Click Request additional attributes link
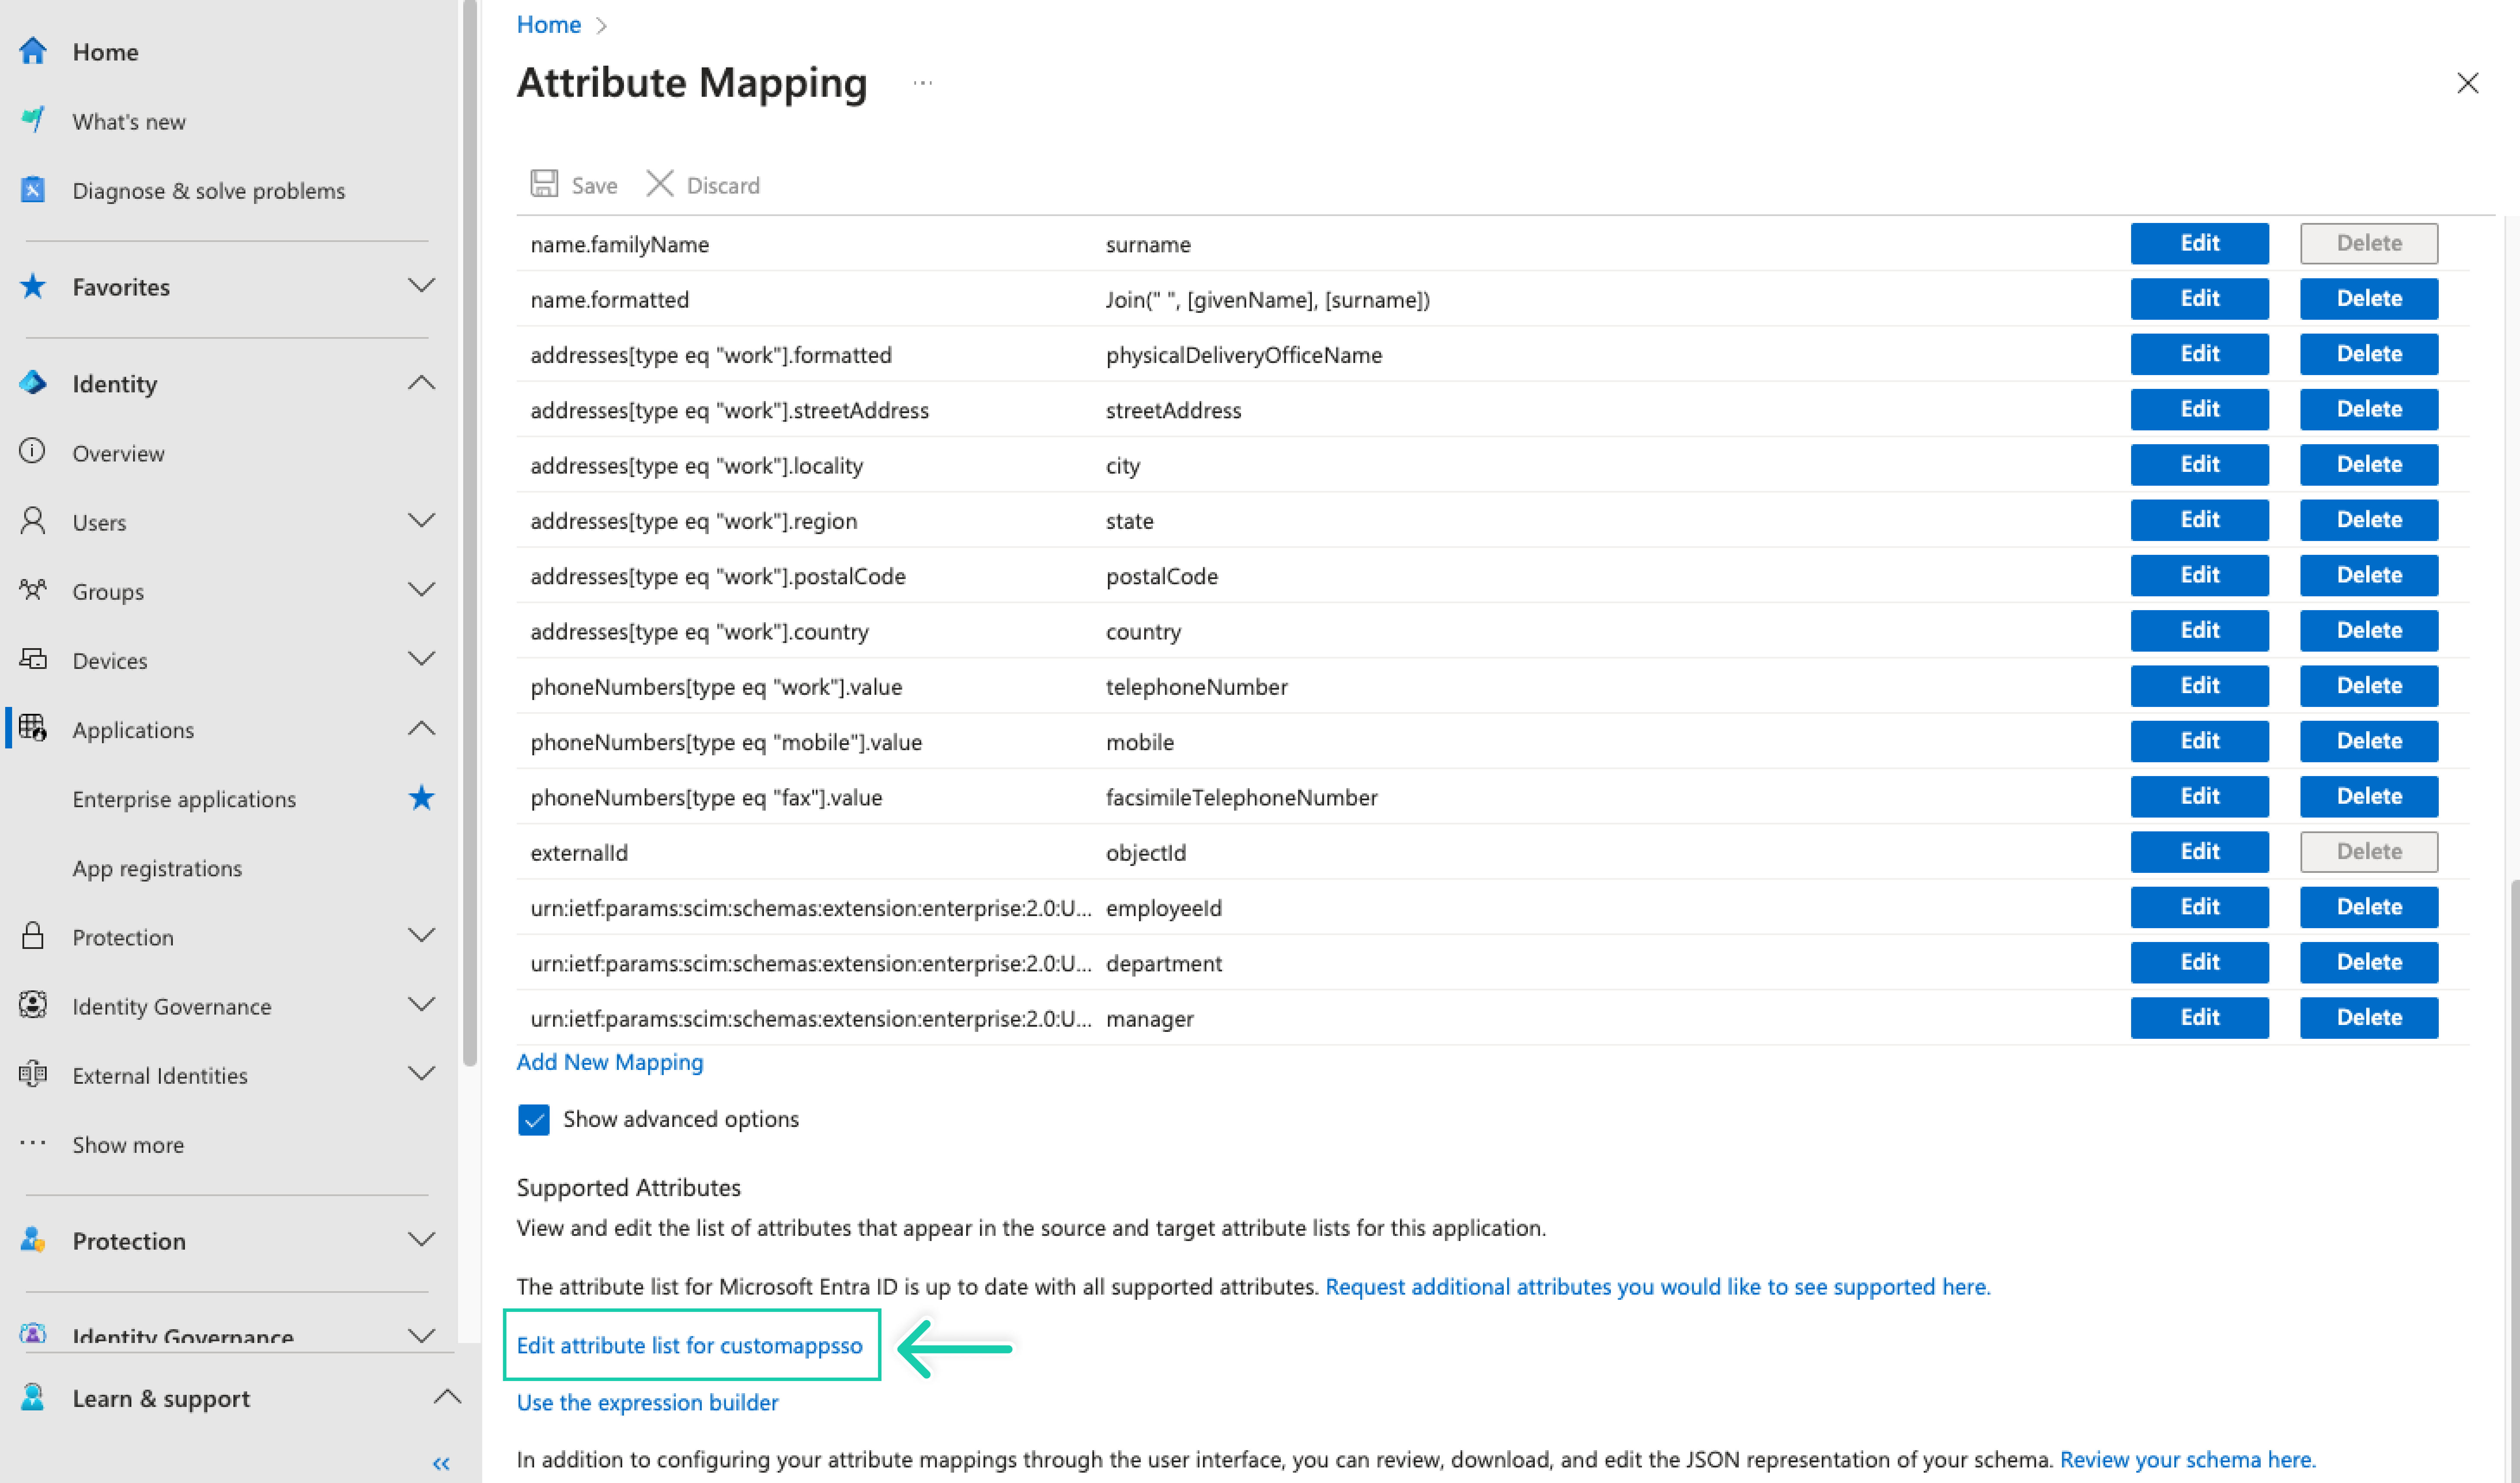Image resolution: width=2520 pixels, height=1483 pixels. pos(1658,1287)
